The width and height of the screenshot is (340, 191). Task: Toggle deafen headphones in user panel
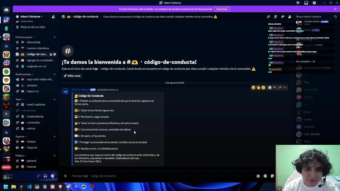click(45, 176)
